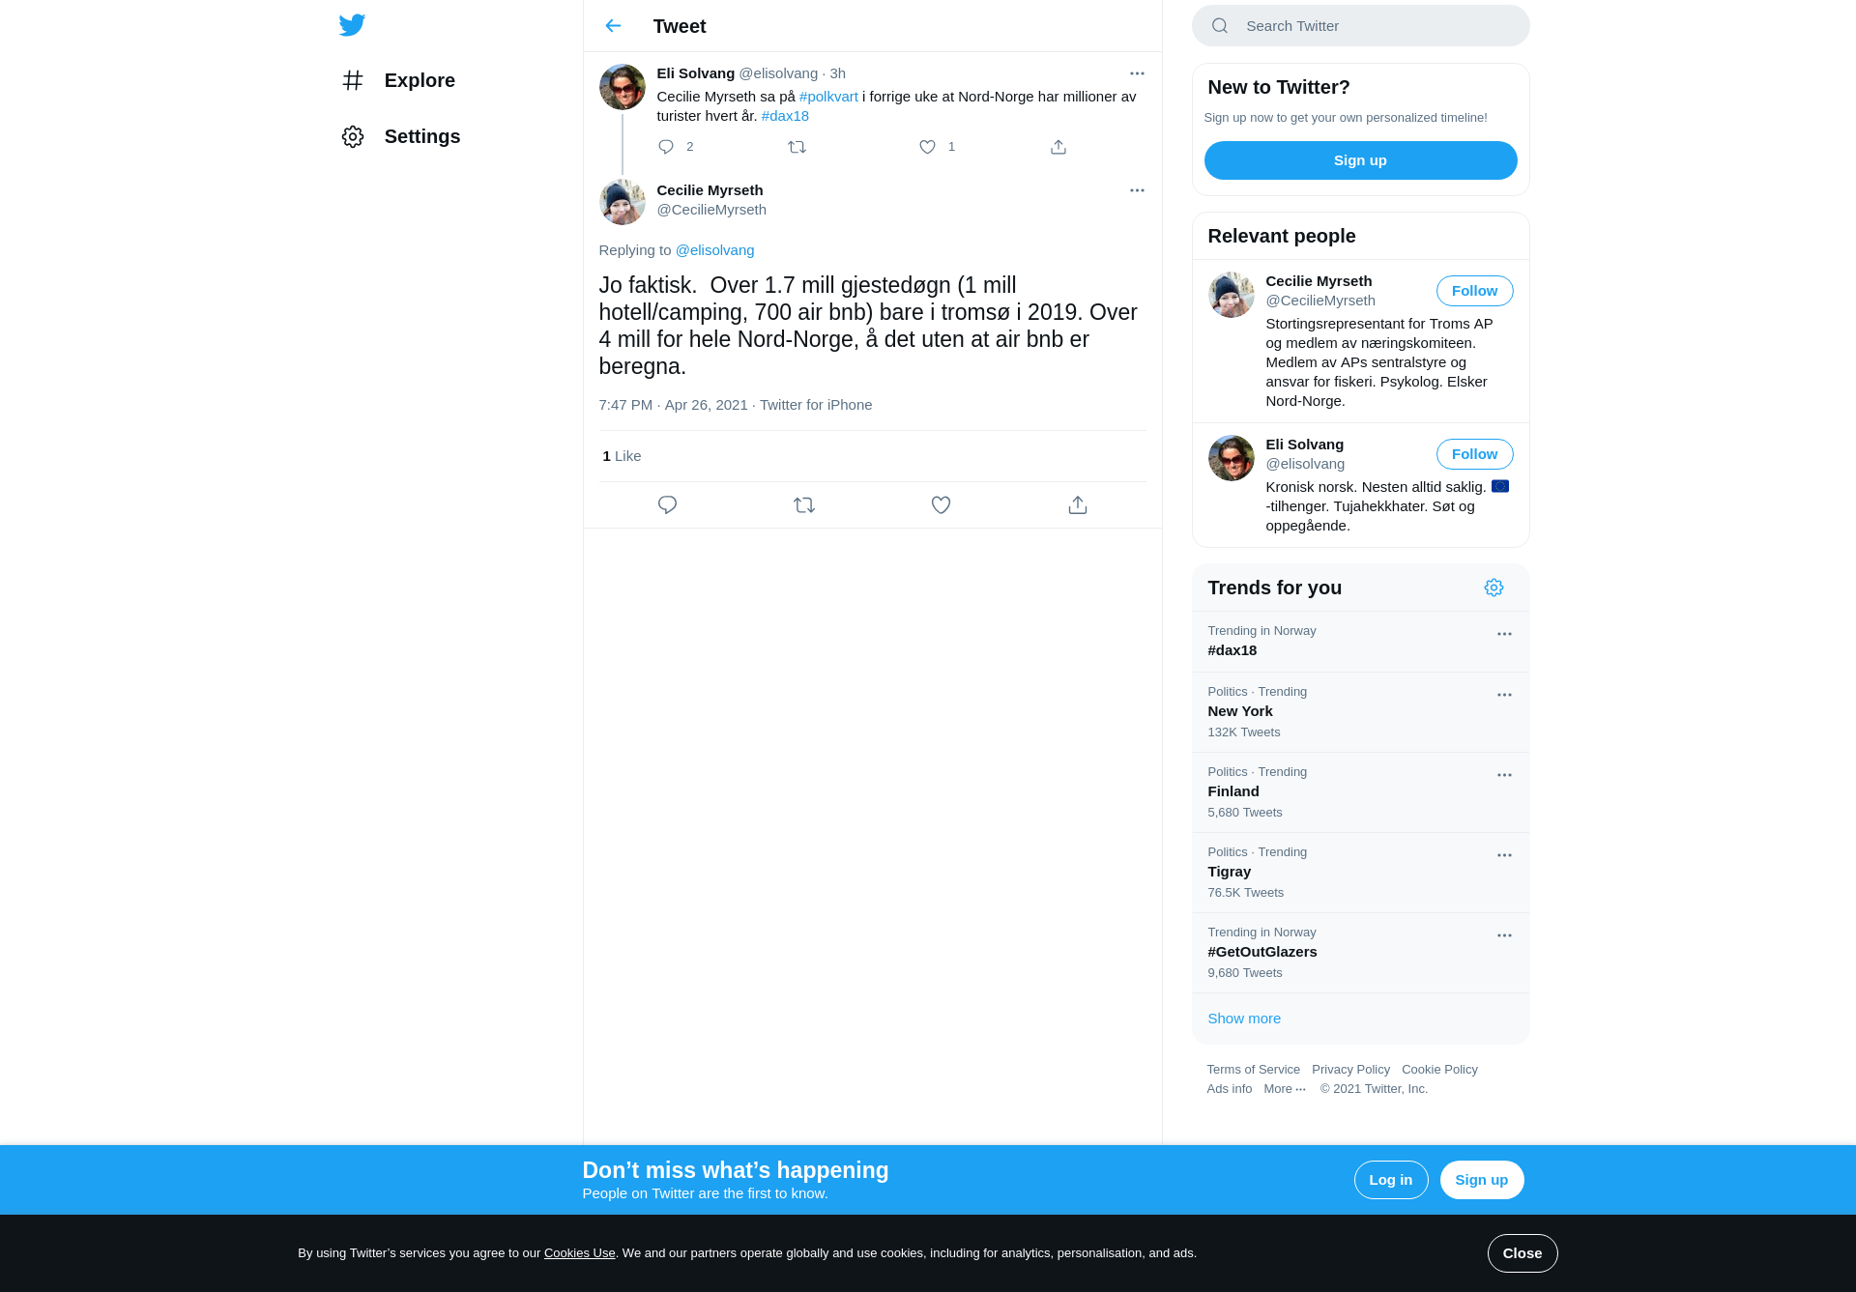Click the Twitter bird logo
Viewport: 1856px width, 1292px height.
(352, 25)
